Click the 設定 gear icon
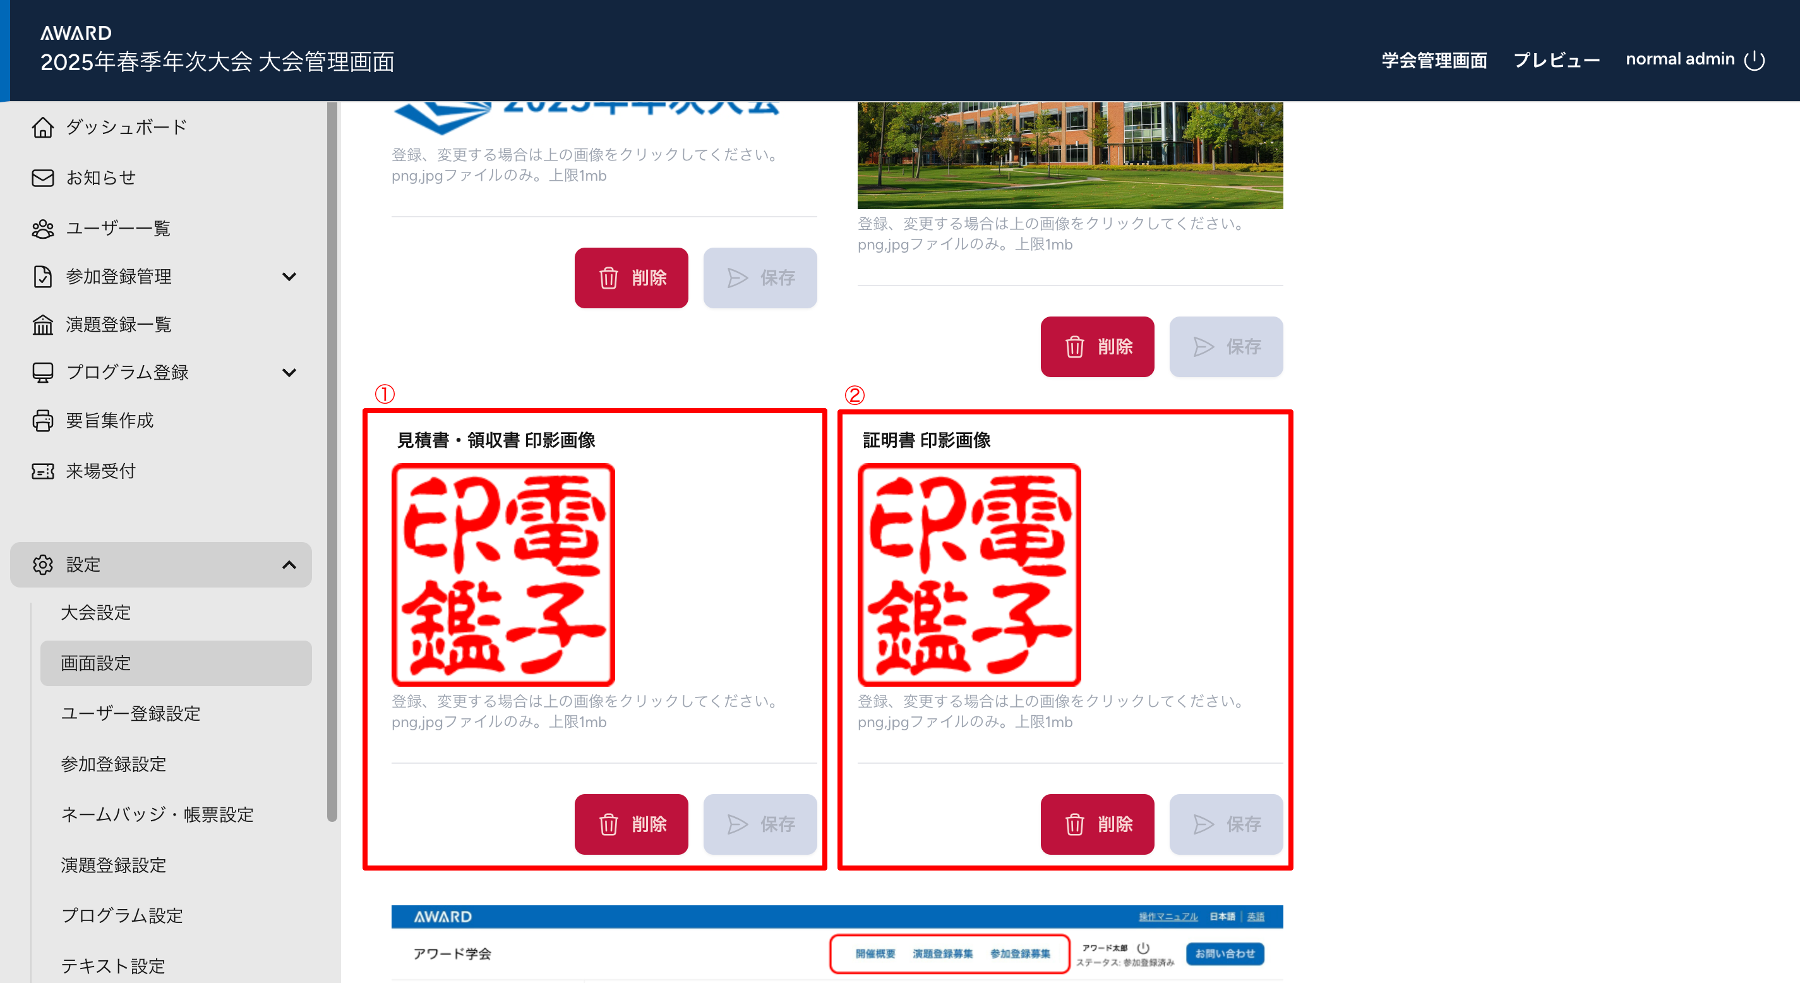 coord(42,564)
